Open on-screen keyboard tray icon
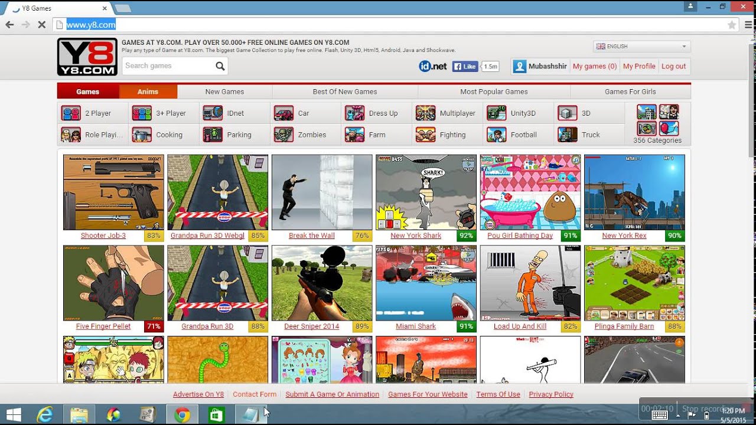 [660, 415]
